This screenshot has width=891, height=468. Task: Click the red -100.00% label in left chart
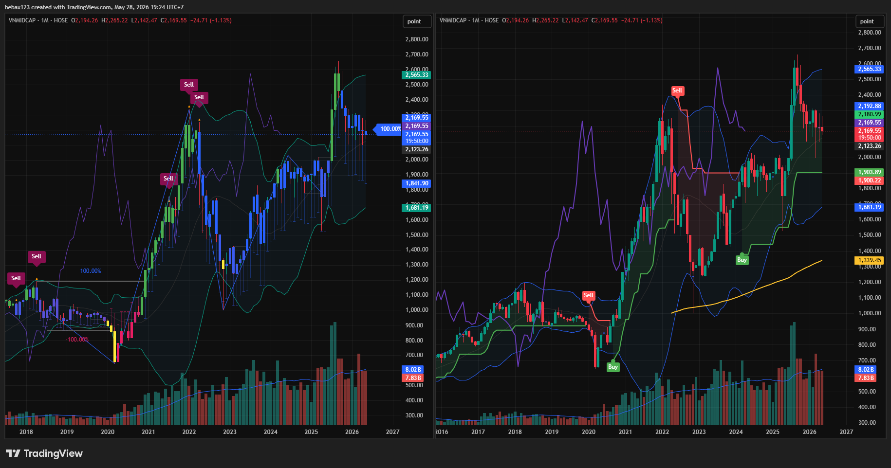77,340
